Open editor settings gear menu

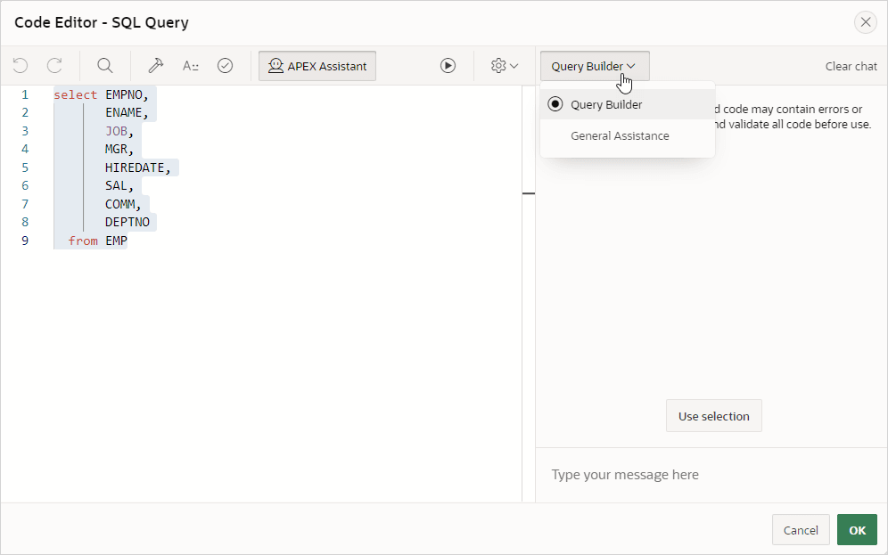[504, 66]
